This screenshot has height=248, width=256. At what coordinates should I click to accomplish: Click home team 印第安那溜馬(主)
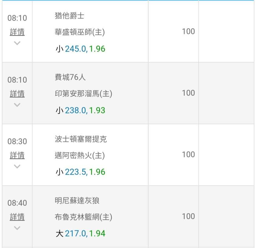point(83,94)
